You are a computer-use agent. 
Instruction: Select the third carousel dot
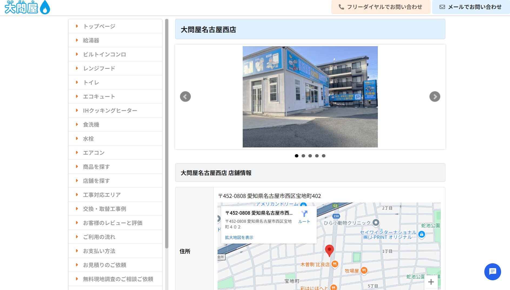(x=310, y=156)
